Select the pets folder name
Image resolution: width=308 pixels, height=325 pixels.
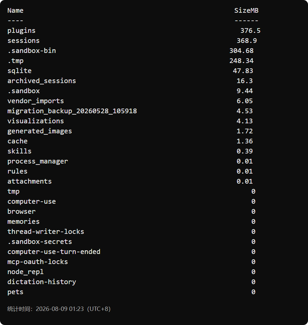(x=15, y=292)
